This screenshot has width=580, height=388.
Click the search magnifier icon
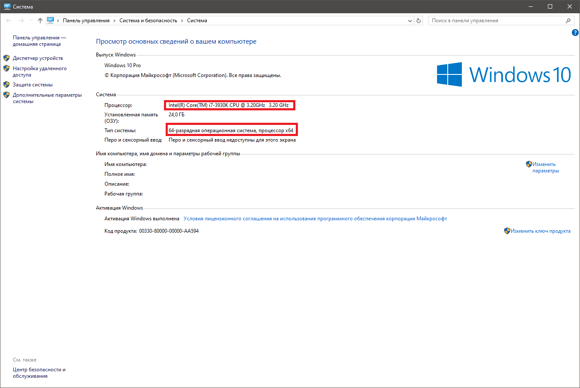click(x=568, y=21)
